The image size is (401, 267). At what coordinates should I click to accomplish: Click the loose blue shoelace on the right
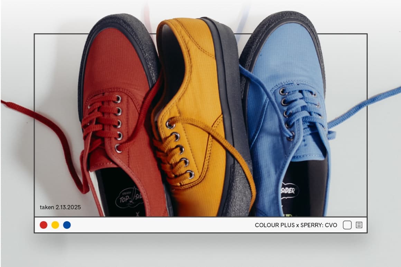366,104
